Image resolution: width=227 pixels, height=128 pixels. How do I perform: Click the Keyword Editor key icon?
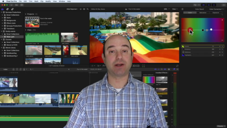(x=17, y=5)
